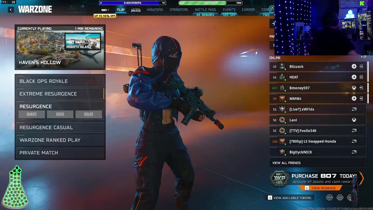Click the PlayStation icon on Blizzack's row
The width and height of the screenshot is (373, 210).
354,66
